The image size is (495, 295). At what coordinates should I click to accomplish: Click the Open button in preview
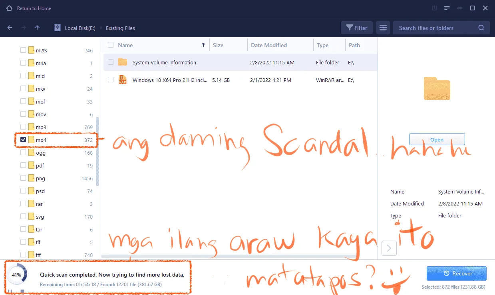coord(437,140)
